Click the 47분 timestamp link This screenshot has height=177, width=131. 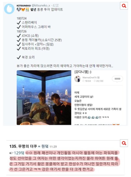pyautogui.click(x=55, y=5)
